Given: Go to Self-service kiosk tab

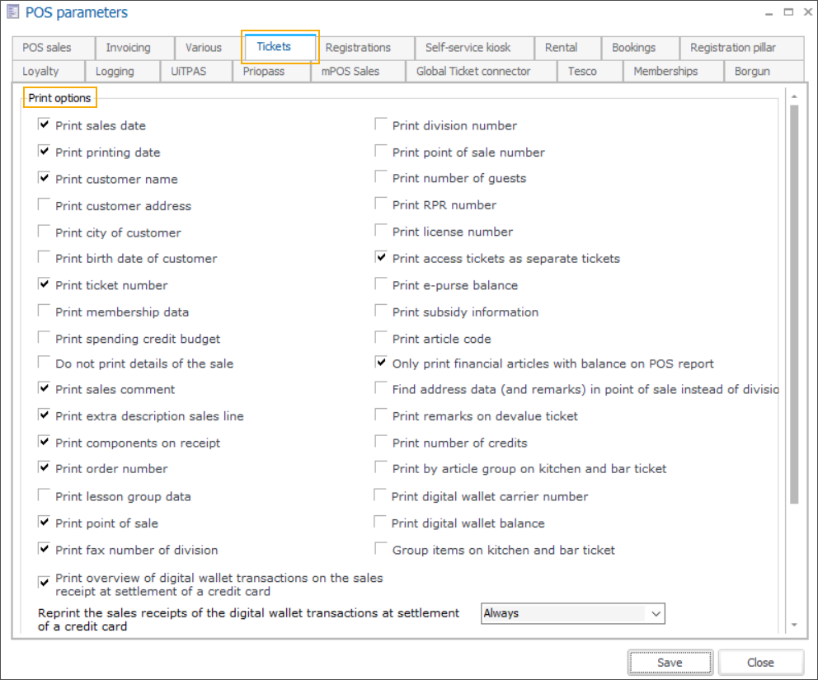Looking at the screenshot, I should 468,48.
